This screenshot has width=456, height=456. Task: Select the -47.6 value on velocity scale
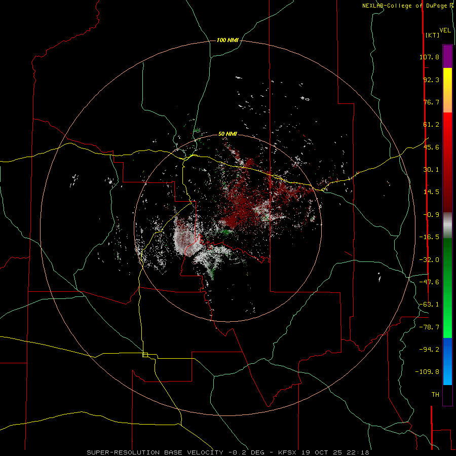[x=429, y=282]
